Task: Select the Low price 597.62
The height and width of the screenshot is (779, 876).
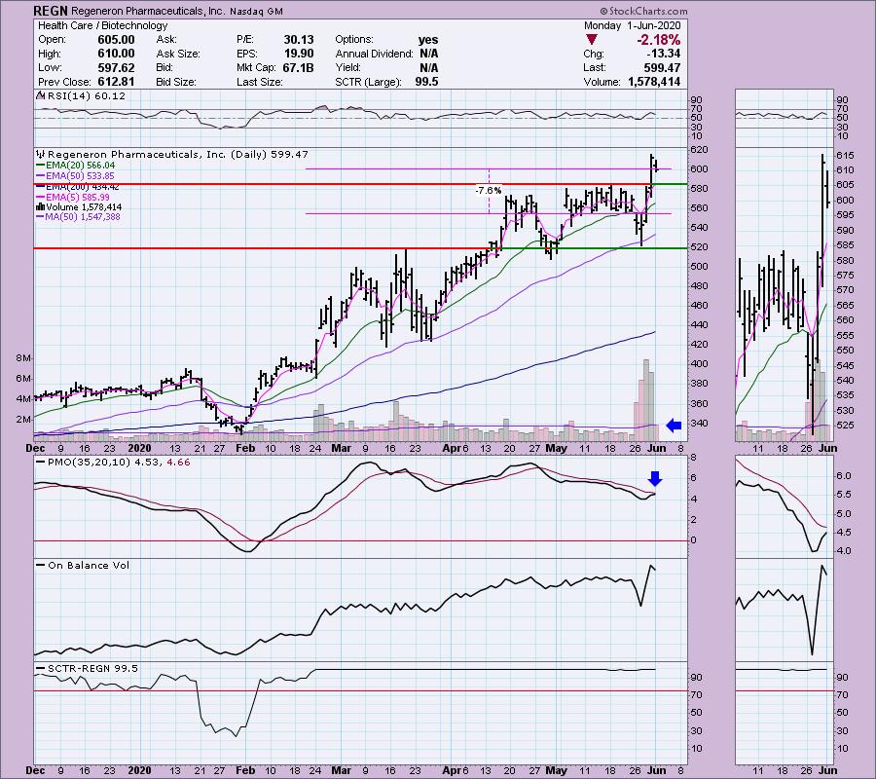Action: point(116,67)
